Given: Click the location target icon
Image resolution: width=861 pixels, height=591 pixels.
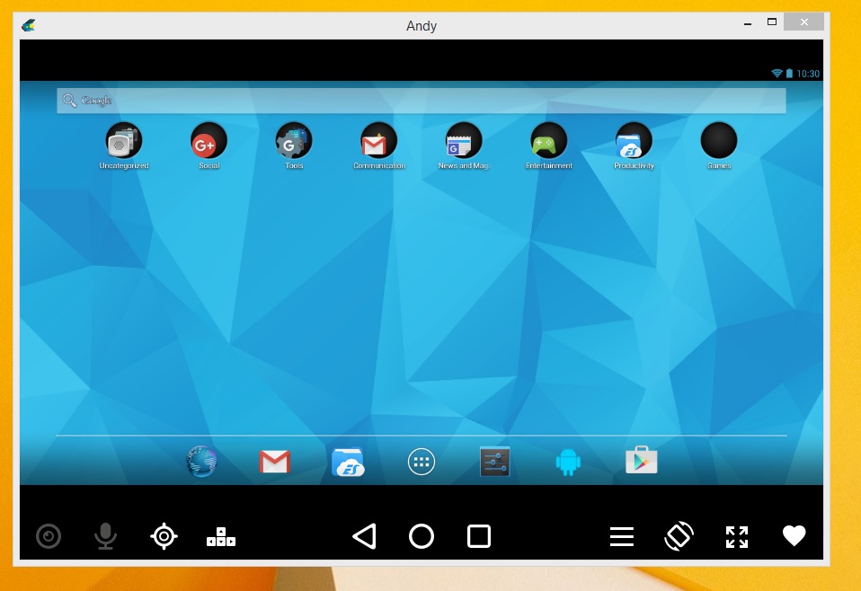Looking at the screenshot, I should coord(164,536).
